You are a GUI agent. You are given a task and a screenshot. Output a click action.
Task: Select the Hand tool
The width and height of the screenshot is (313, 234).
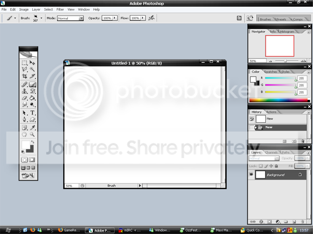pyautogui.click(x=24, y=134)
